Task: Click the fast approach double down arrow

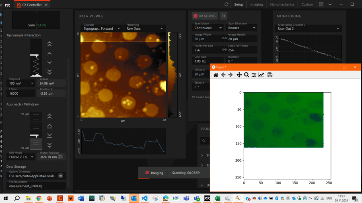Action: [49, 145]
